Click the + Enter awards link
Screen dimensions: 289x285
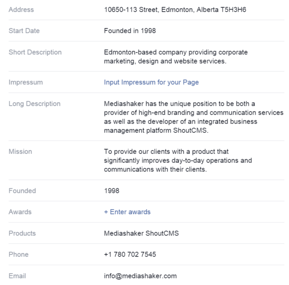(127, 212)
